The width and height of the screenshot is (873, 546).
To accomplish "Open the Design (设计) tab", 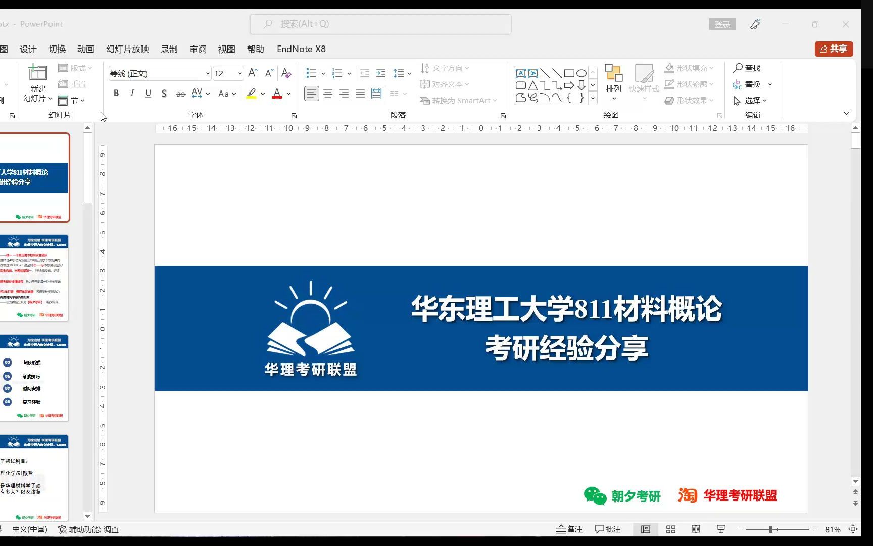I will [x=28, y=49].
